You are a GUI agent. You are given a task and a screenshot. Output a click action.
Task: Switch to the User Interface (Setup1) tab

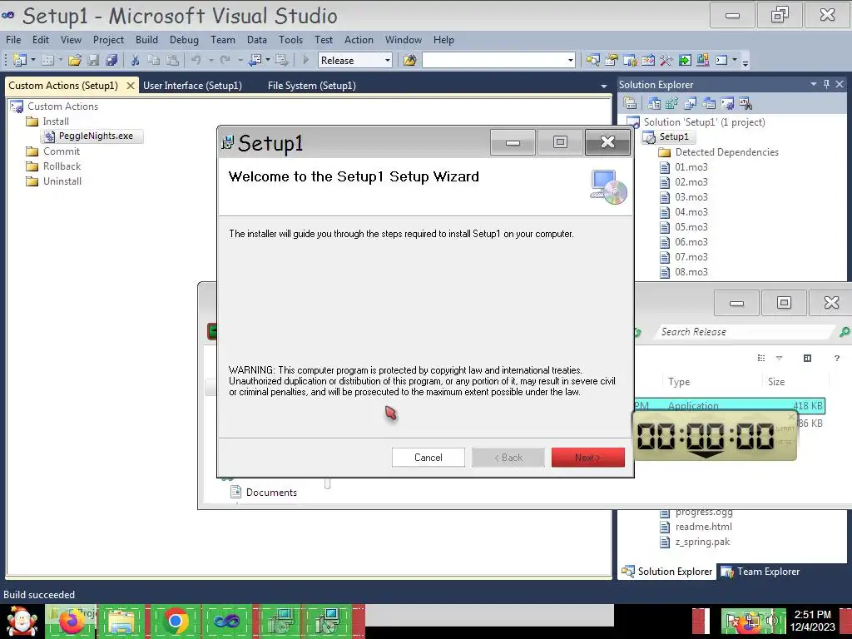192,86
